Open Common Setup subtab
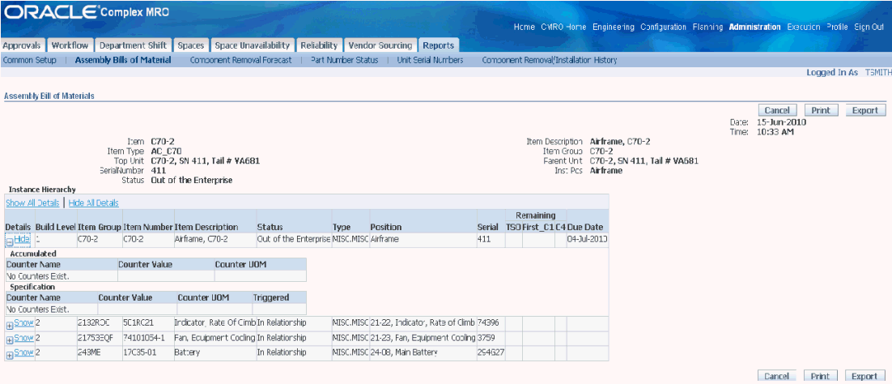 coord(30,60)
